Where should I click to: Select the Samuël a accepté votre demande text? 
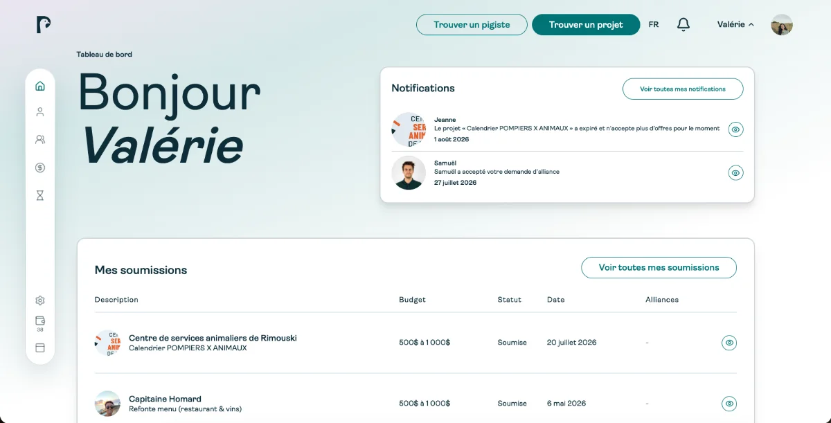coord(497,172)
